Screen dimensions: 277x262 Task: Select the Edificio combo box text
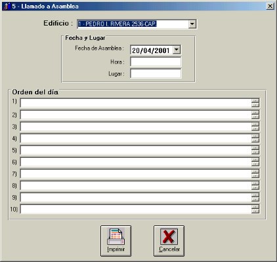133,24
